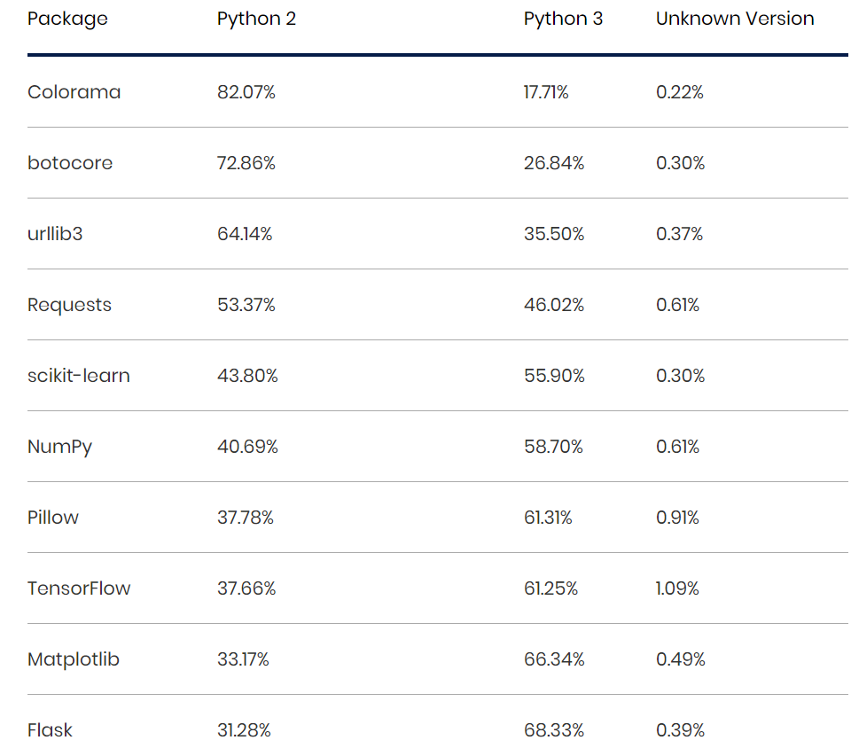Click the Flask package name
Image resolution: width=851 pixels, height=748 pixels.
[x=50, y=730]
